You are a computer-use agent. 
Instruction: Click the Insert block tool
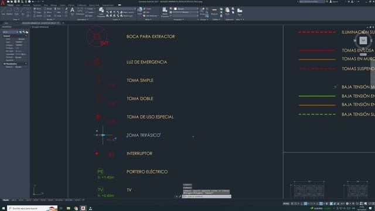(139, 11)
